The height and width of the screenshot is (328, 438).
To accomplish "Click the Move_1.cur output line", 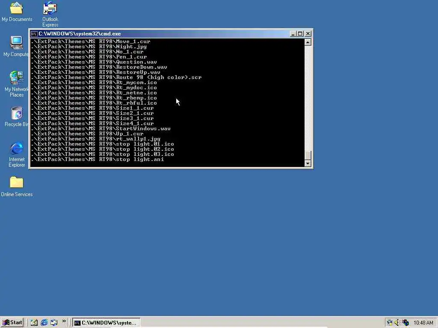I will (x=91, y=41).
